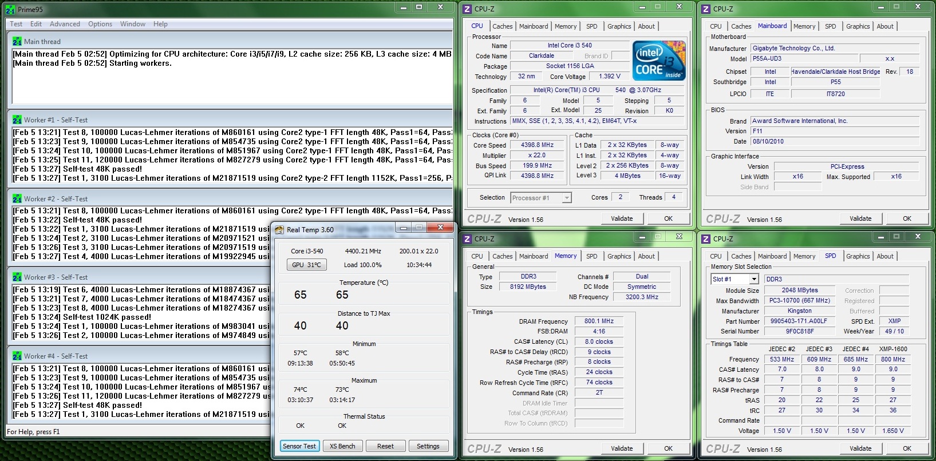Click the Max Bandwidth PC3-10700 (667 MHz) value

point(800,301)
